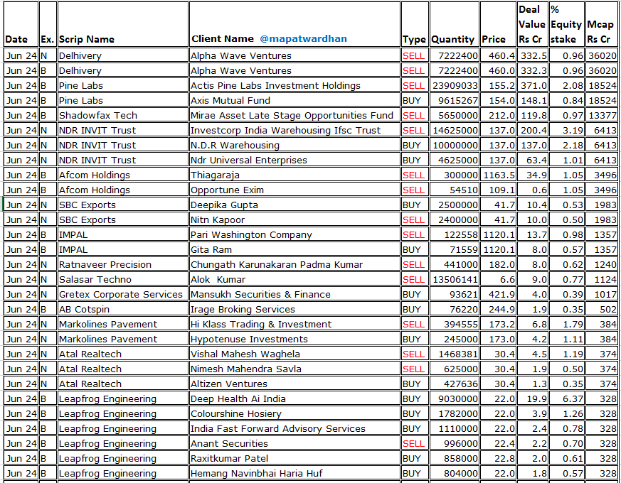
Task: Click Mcap 502 in AB Cotspin row
Action: [x=602, y=310]
